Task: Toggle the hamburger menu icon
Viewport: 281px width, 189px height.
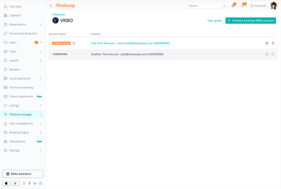Action: pos(51,6)
